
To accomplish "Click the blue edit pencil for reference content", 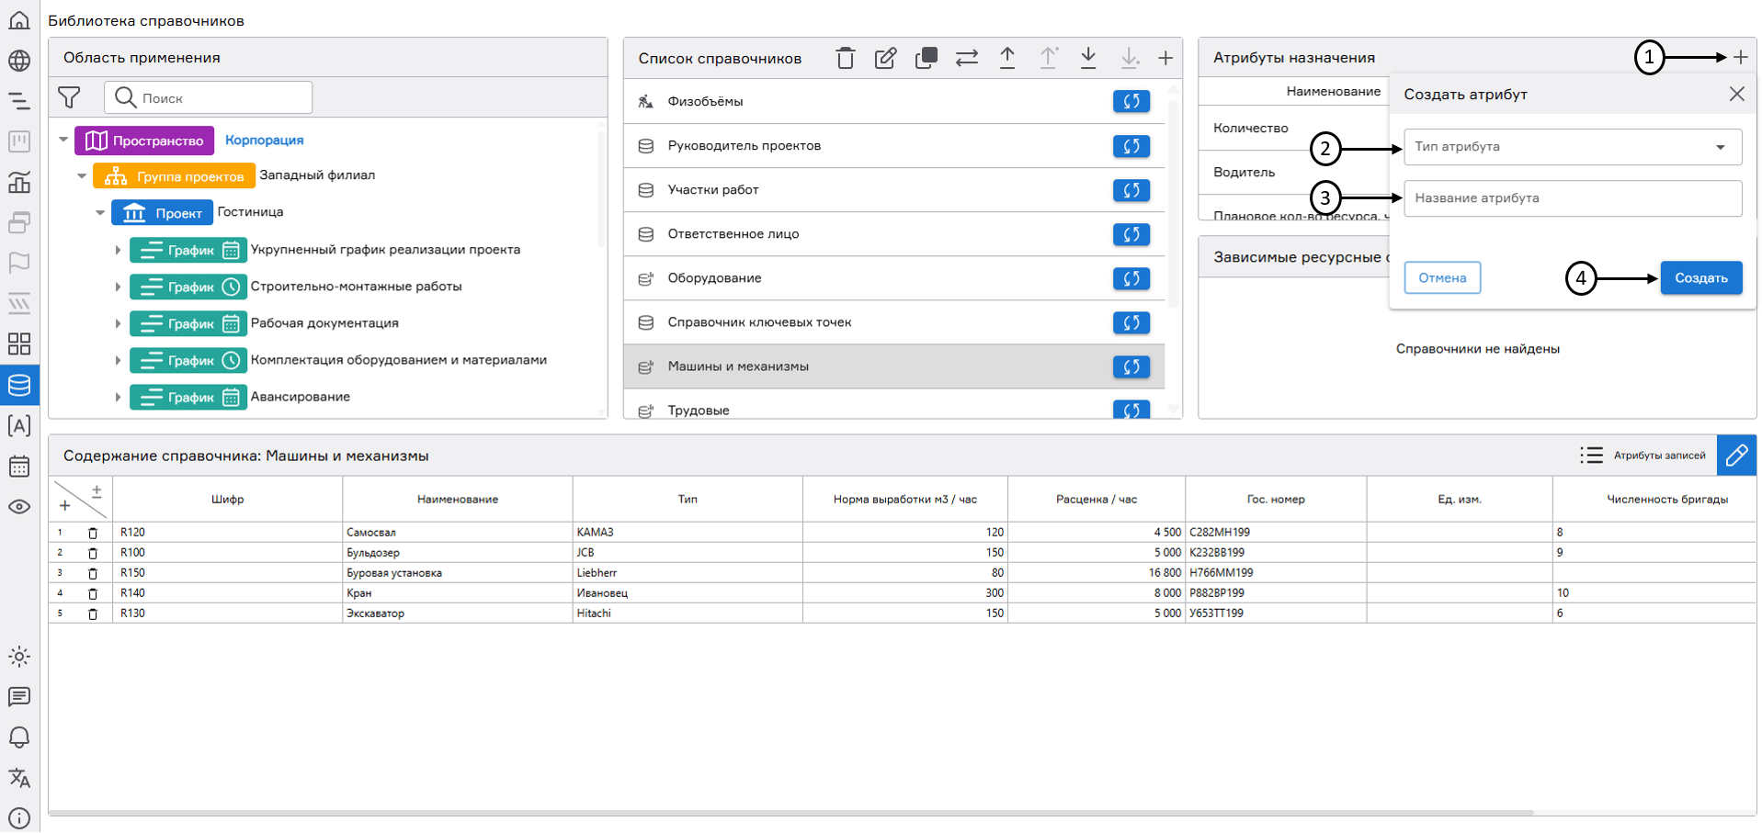I will pyautogui.click(x=1735, y=456).
